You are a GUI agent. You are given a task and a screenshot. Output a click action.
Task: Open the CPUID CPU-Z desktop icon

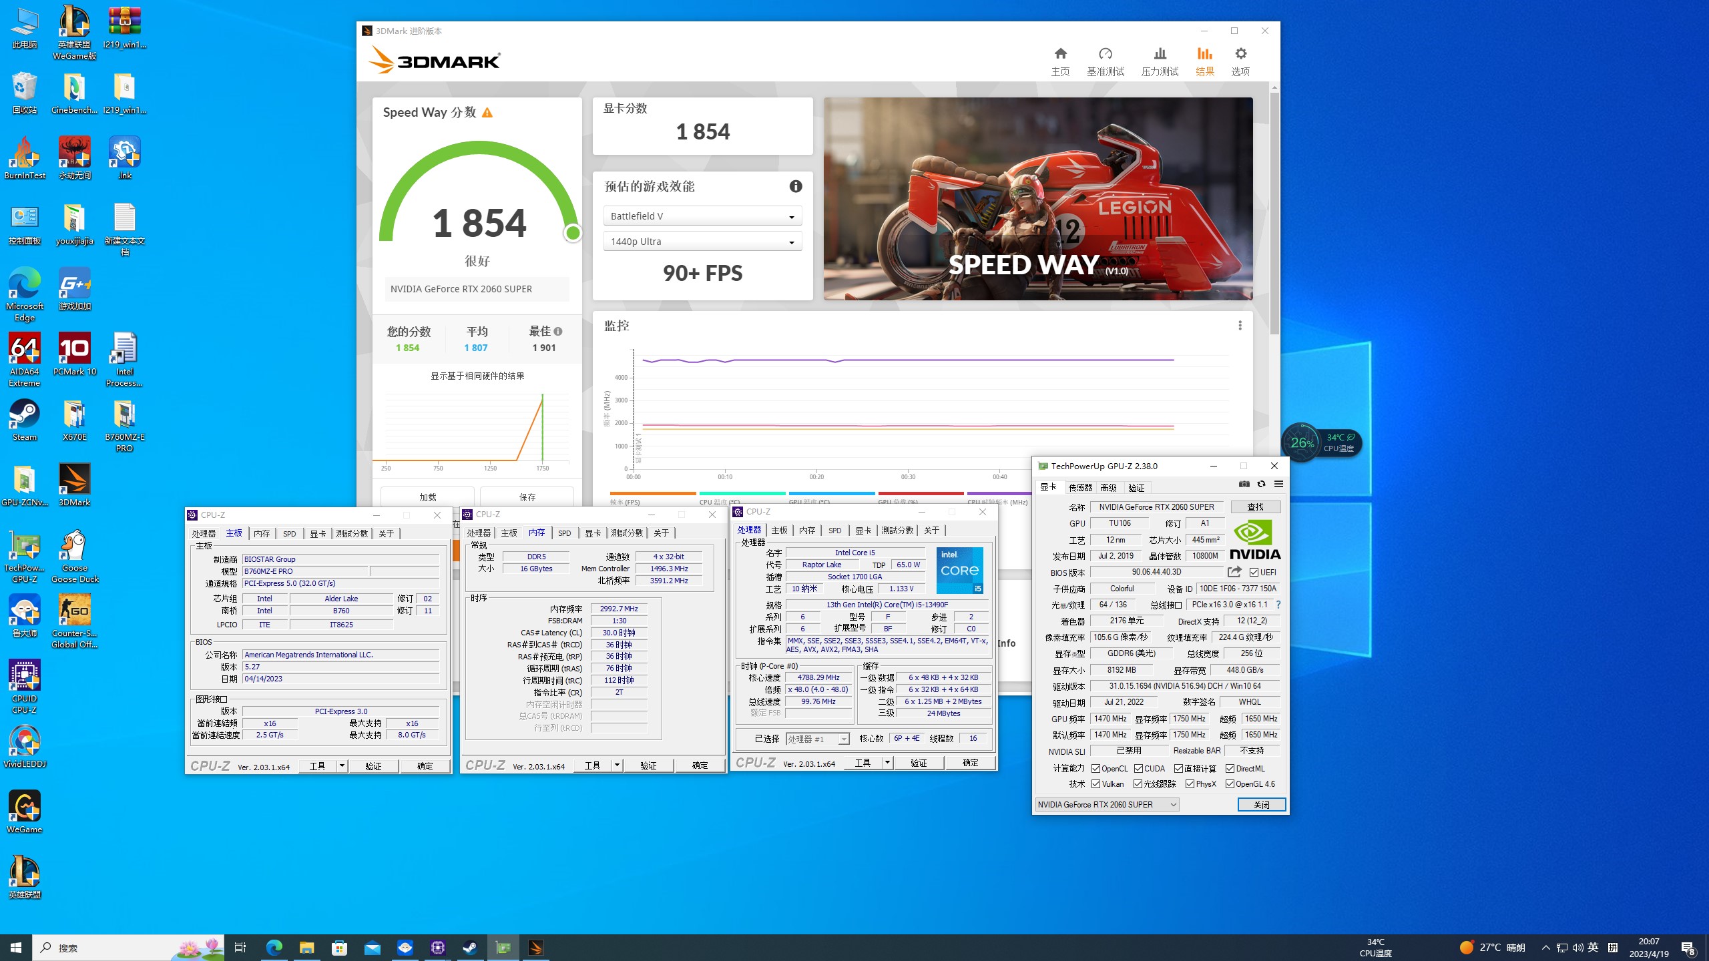click(25, 687)
